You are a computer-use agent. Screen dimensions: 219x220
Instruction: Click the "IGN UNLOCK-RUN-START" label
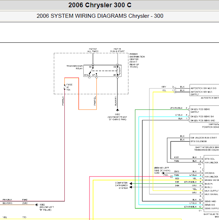(204, 138)
